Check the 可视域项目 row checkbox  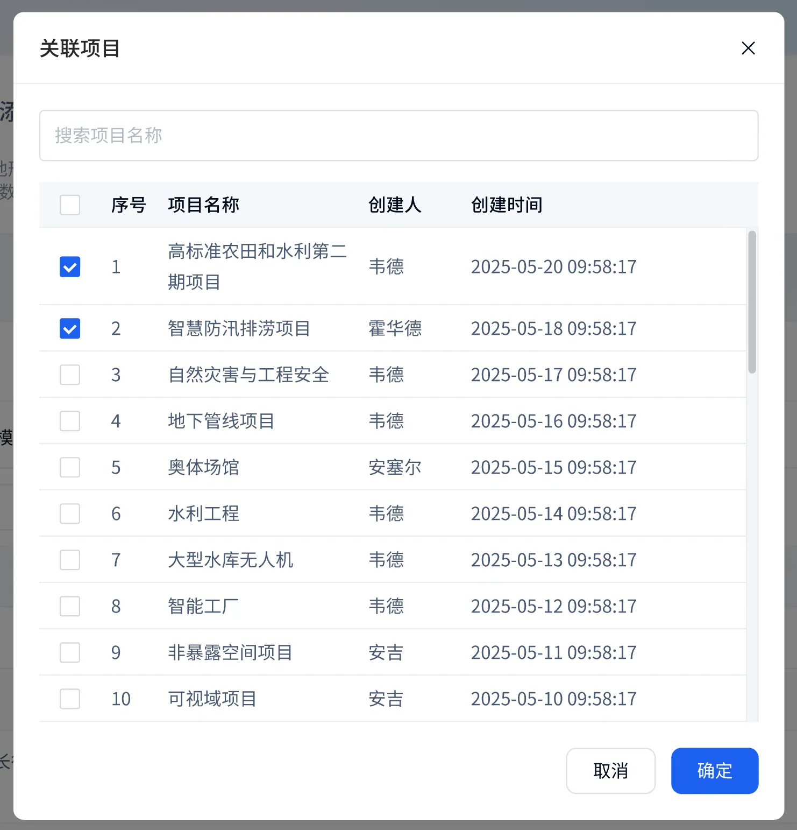[70, 699]
